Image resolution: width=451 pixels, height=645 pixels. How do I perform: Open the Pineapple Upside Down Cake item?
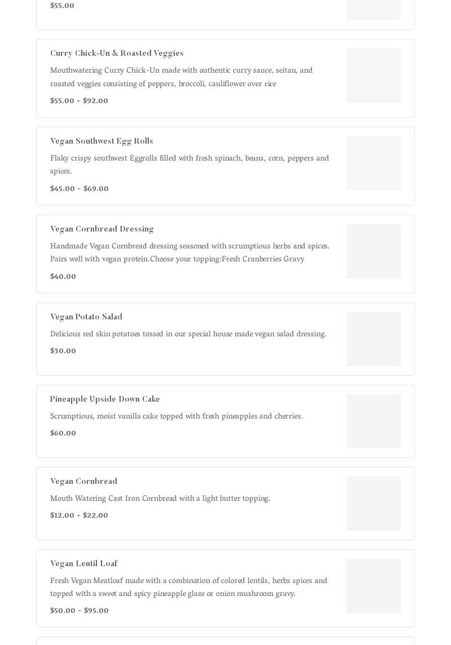coord(105,399)
